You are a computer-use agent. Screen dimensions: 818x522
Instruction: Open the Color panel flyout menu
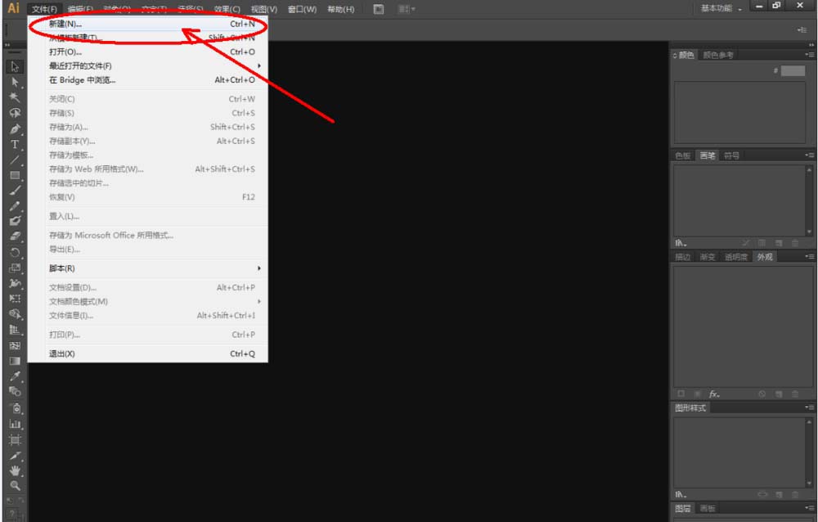809,55
